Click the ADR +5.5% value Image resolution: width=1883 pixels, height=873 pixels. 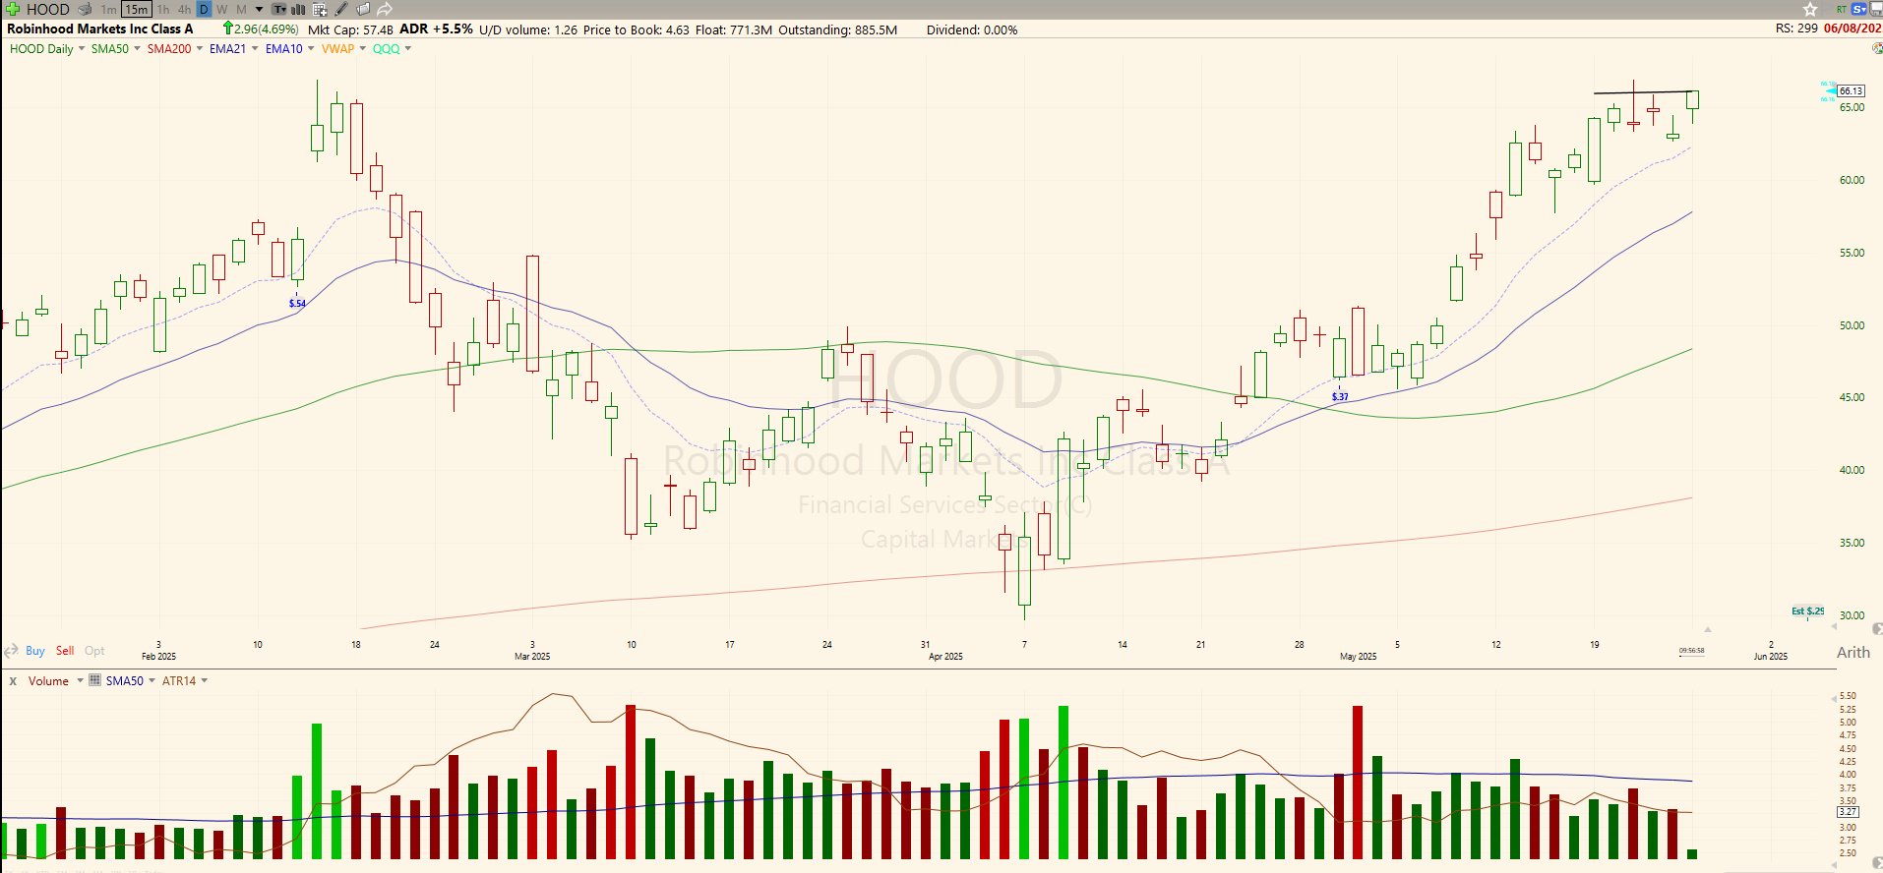point(436,29)
